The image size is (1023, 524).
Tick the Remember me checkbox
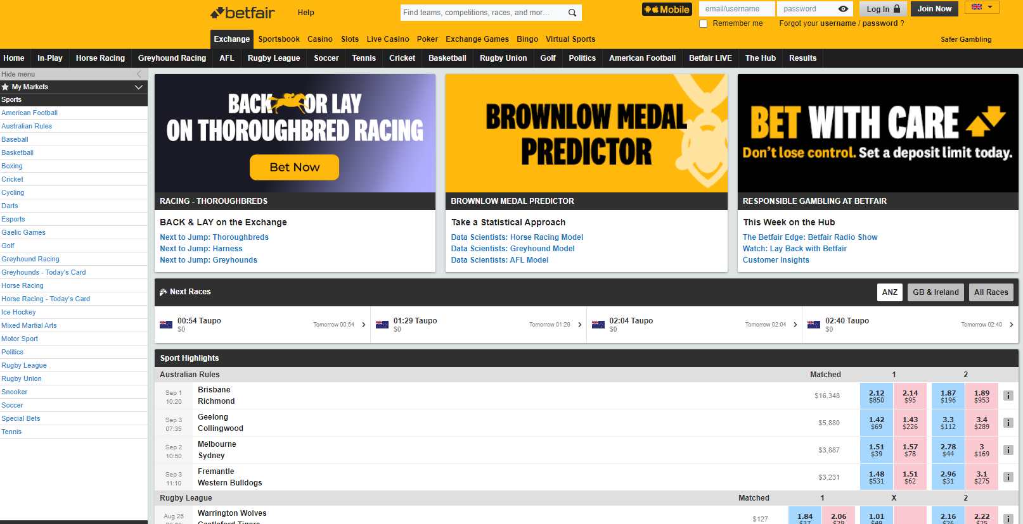coord(703,23)
